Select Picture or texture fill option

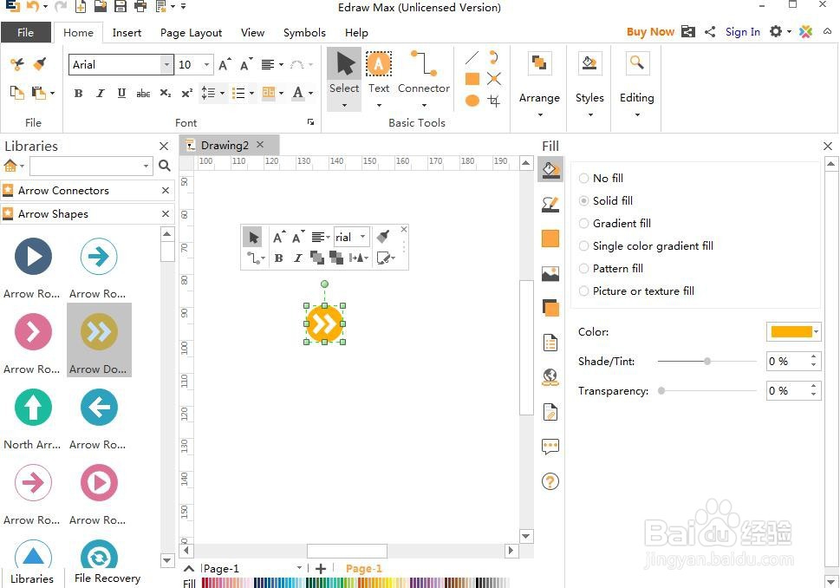click(636, 291)
